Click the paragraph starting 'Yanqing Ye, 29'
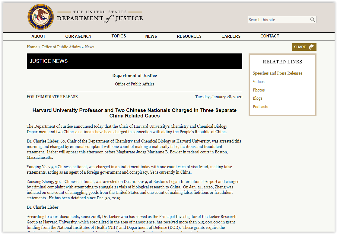This screenshot has height=234, width=337. click(x=129, y=169)
